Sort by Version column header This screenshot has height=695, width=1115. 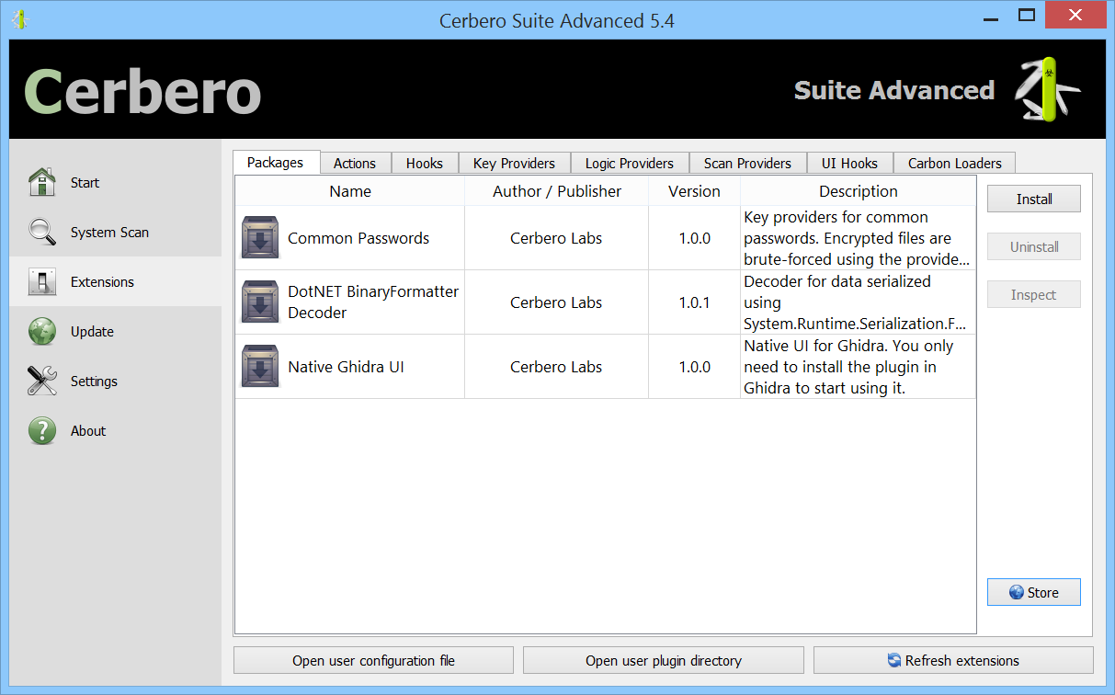pyautogui.click(x=695, y=191)
